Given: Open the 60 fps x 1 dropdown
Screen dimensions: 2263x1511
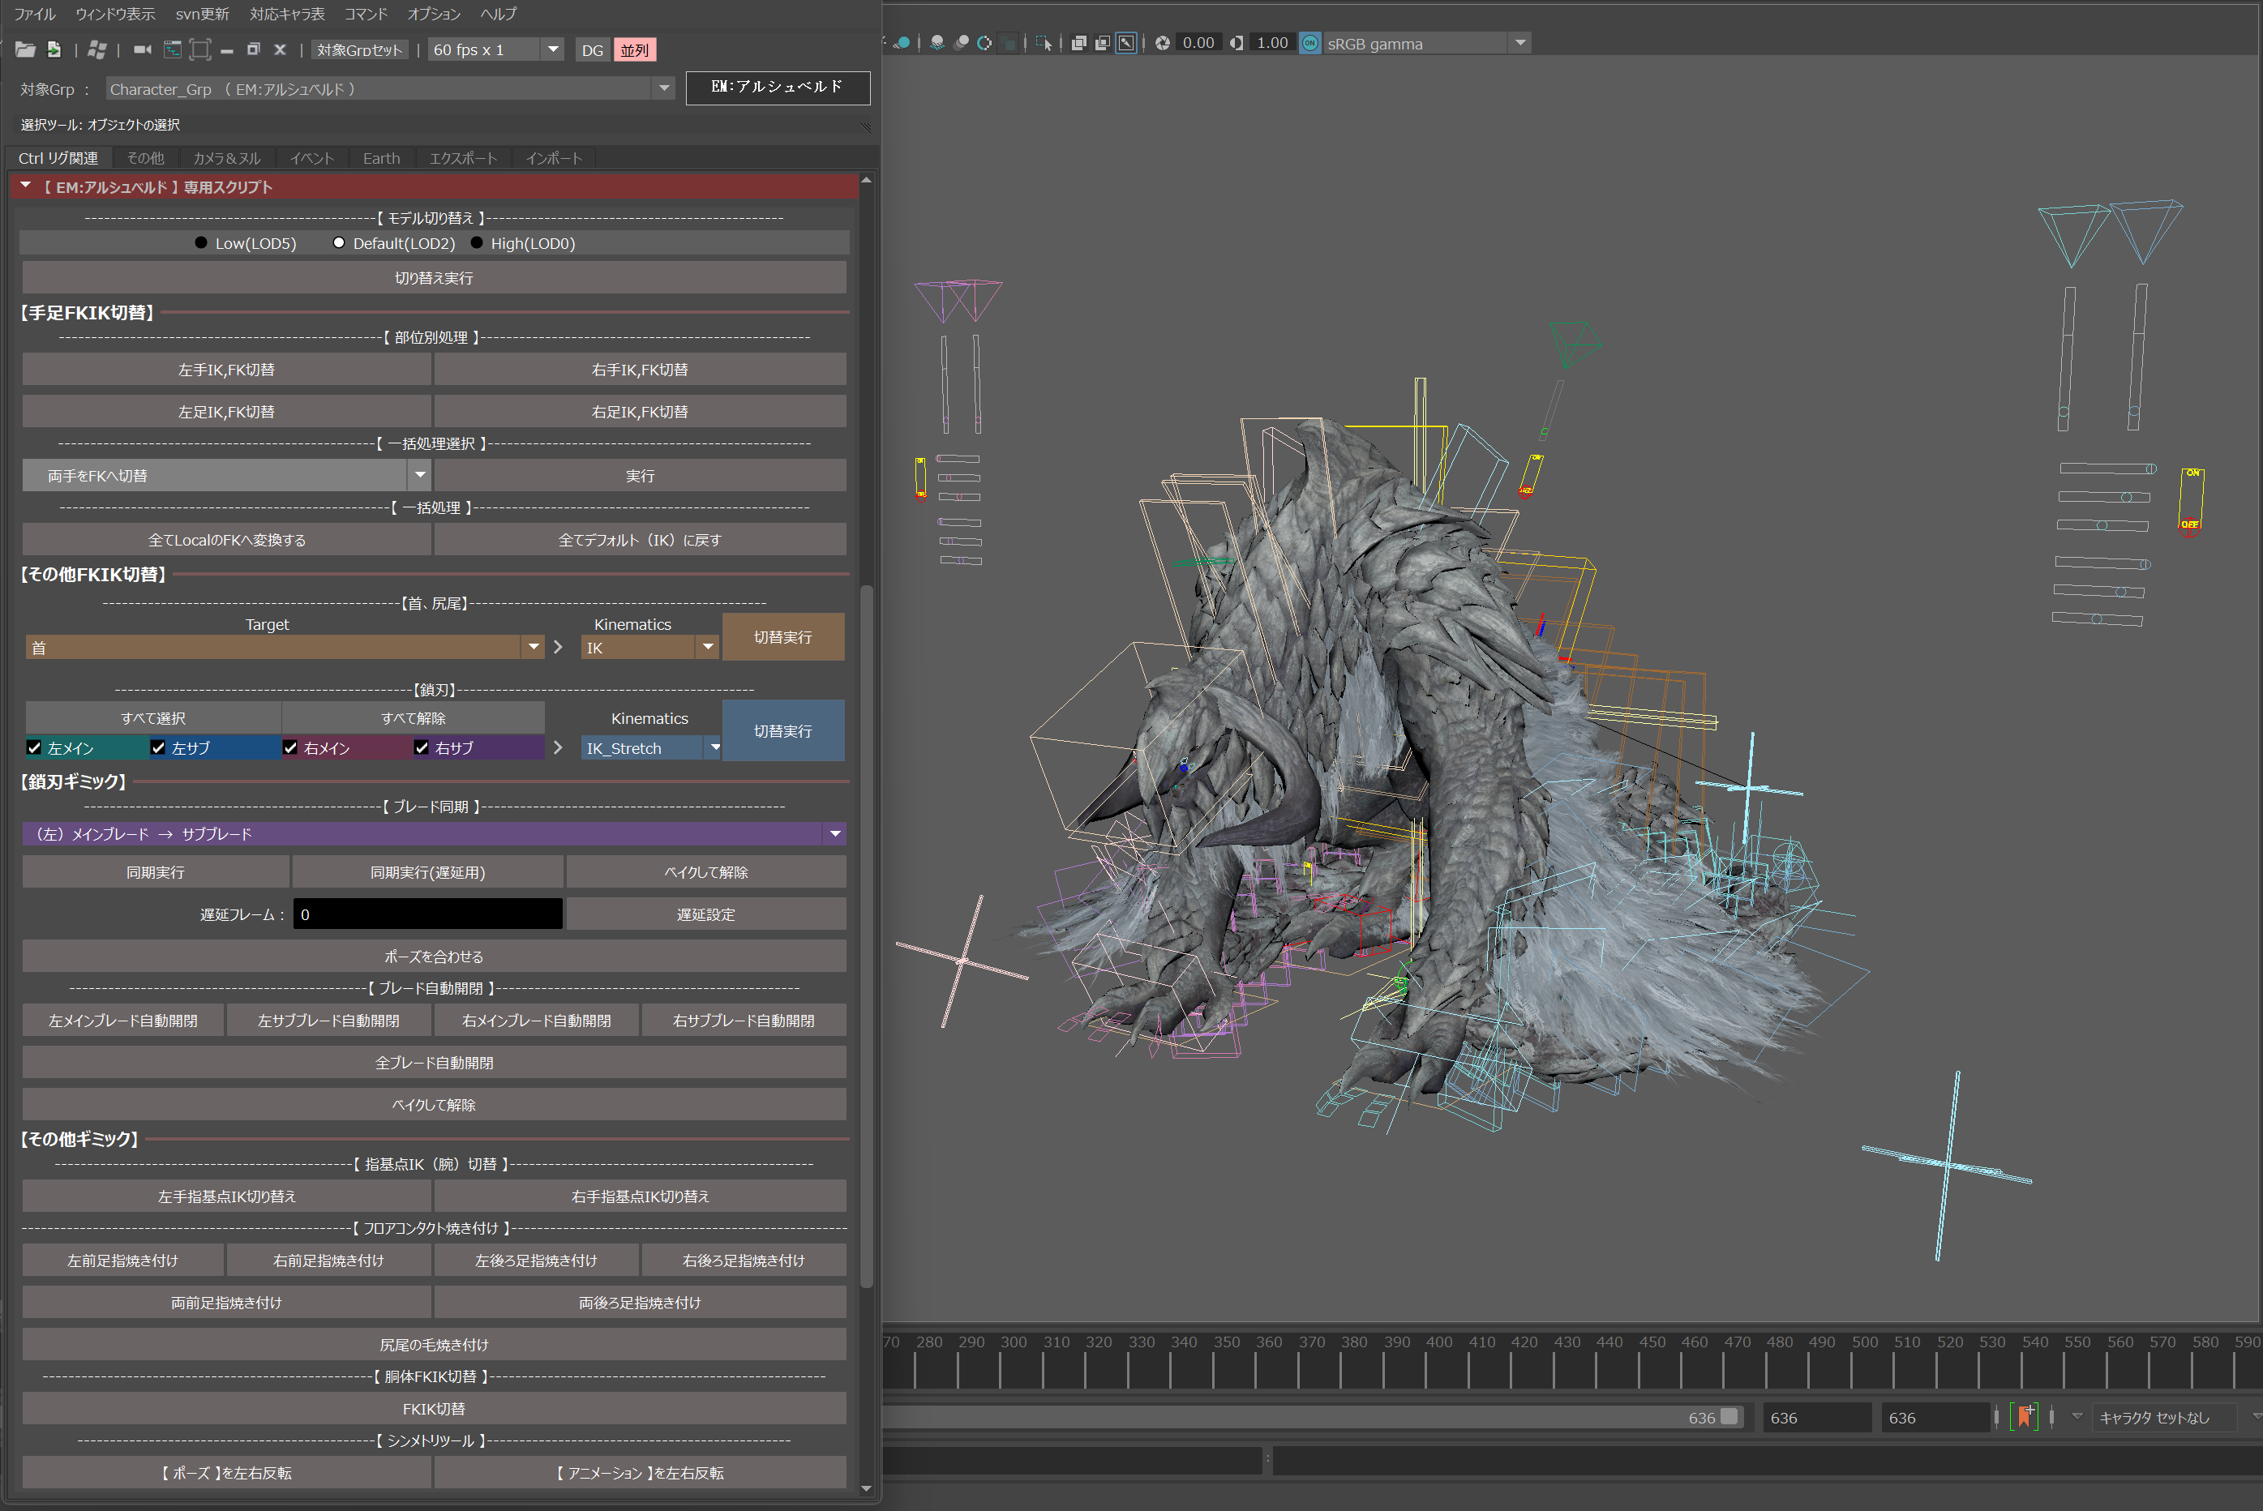Looking at the screenshot, I should click(552, 49).
